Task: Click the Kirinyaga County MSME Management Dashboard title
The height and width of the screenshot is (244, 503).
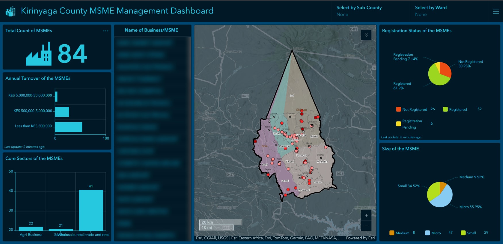Action: 117,11
